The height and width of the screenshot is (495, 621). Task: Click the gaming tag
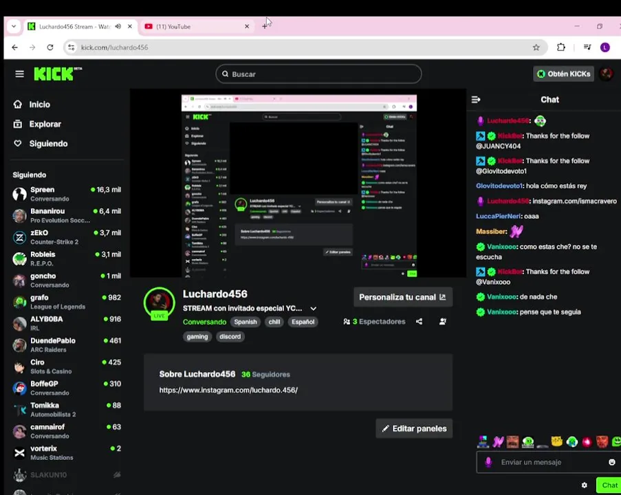[197, 337]
